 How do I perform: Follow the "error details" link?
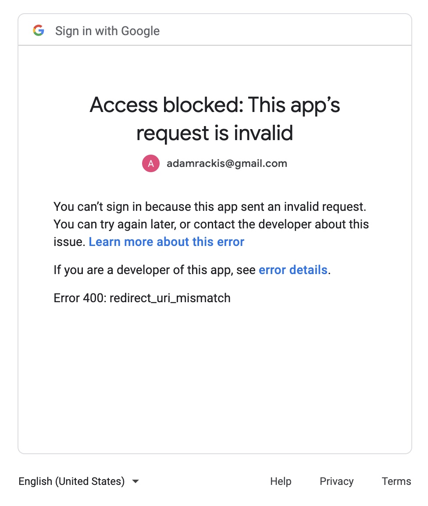(x=293, y=270)
